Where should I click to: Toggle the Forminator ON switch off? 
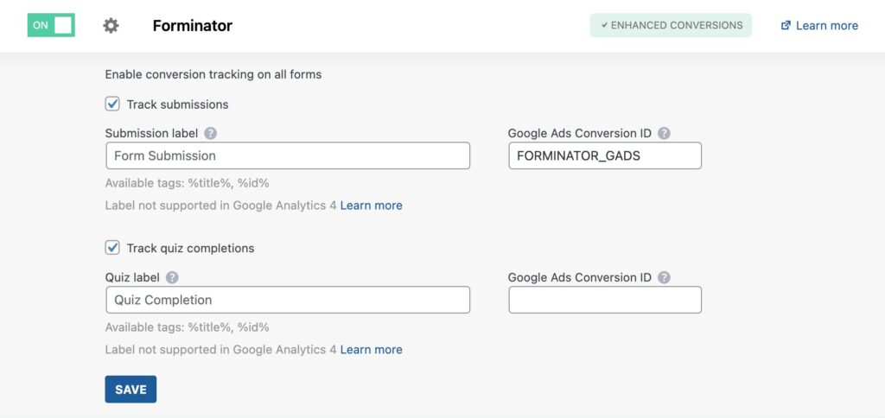pos(51,25)
